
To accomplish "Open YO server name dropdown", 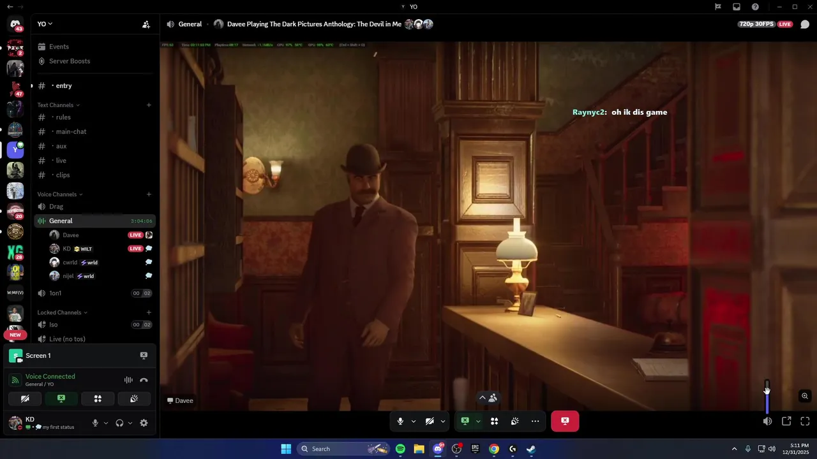I will click(x=45, y=24).
